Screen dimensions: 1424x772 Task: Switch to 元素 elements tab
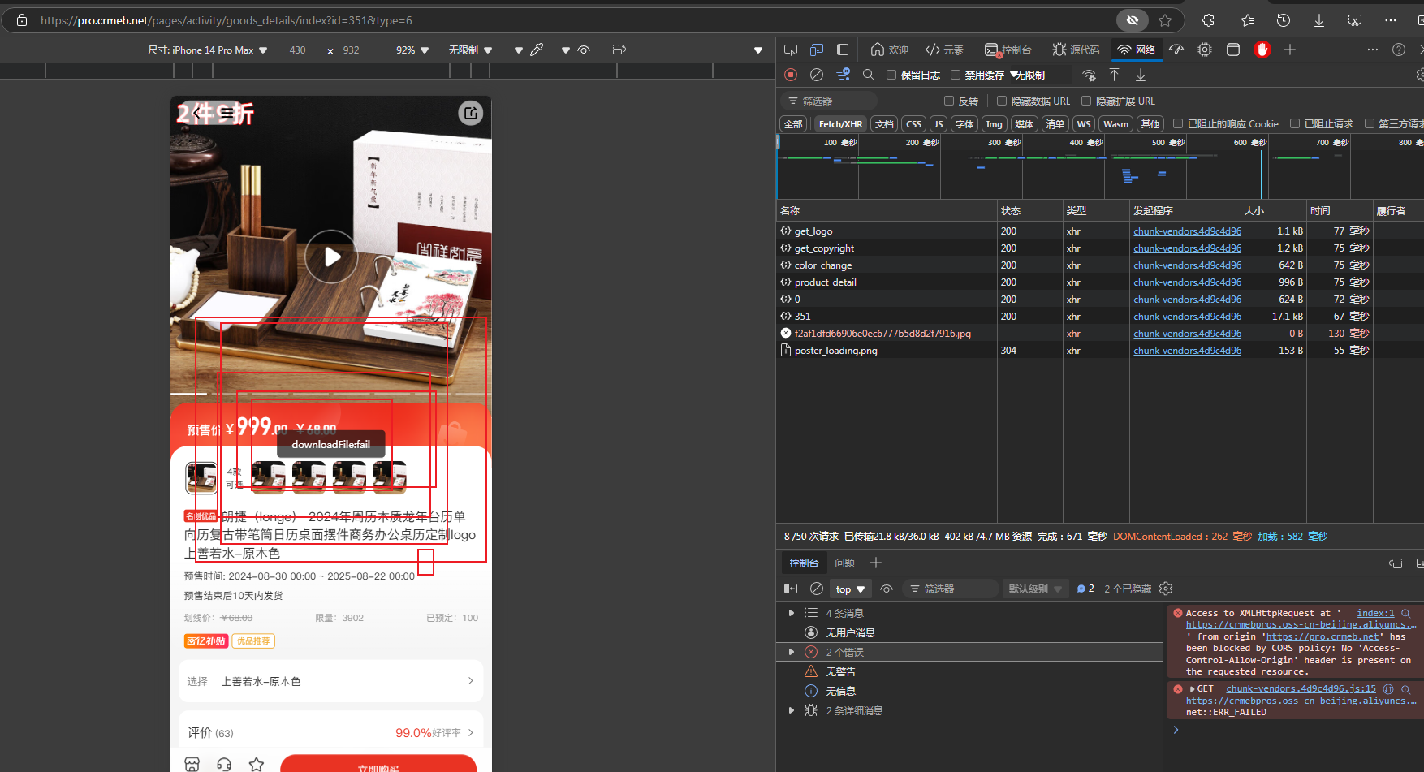click(x=945, y=50)
